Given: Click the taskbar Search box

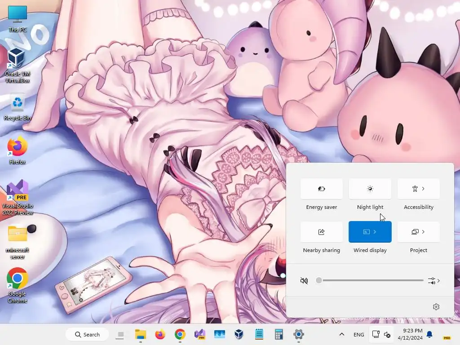Looking at the screenshot, I should 87,334.
